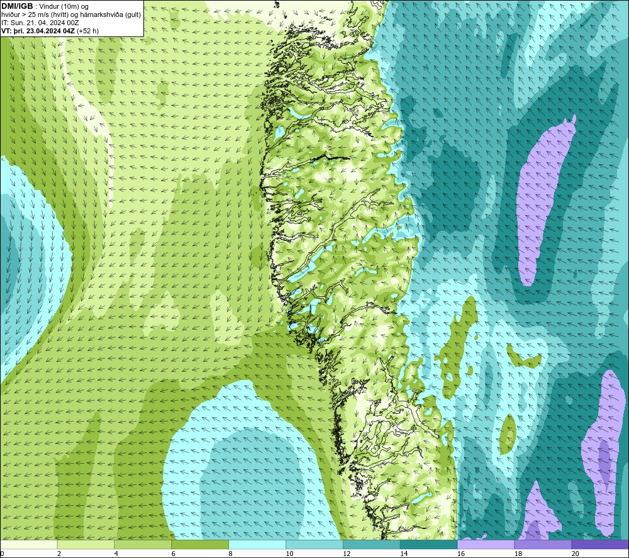Click the 10–12 m/s light teal swatch
Screen dimensions: 629x558
tap(314, 544)
